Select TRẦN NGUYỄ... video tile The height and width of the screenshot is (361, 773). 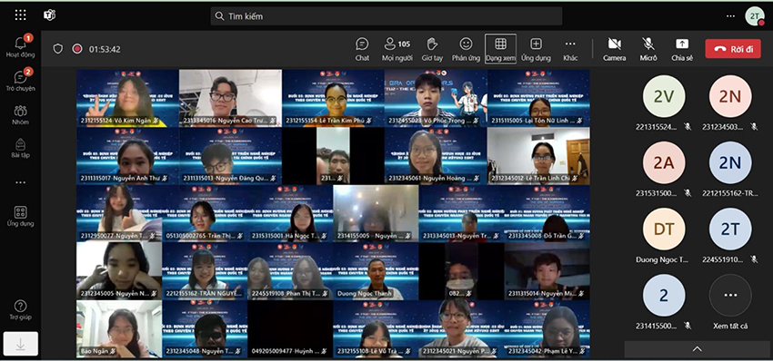pos(205,271)
